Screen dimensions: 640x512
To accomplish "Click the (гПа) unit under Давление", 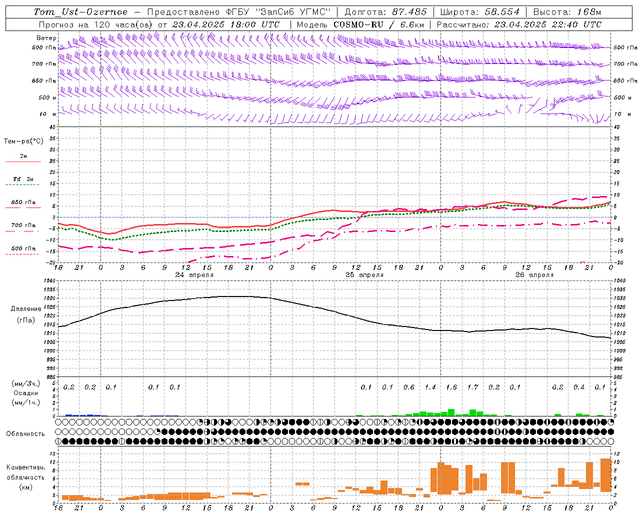I will [x=26, y=320].
